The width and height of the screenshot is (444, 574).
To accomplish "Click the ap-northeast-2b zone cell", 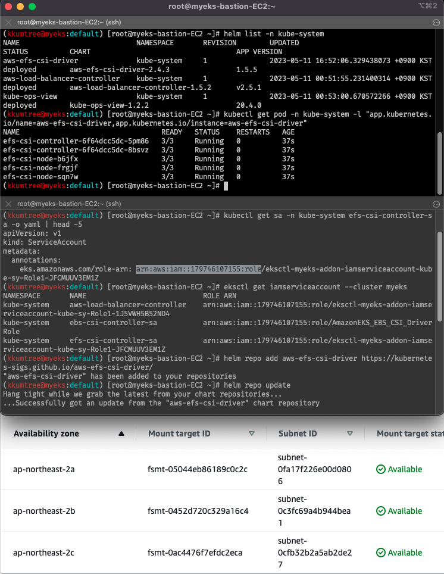I will [x=44, y=511].
